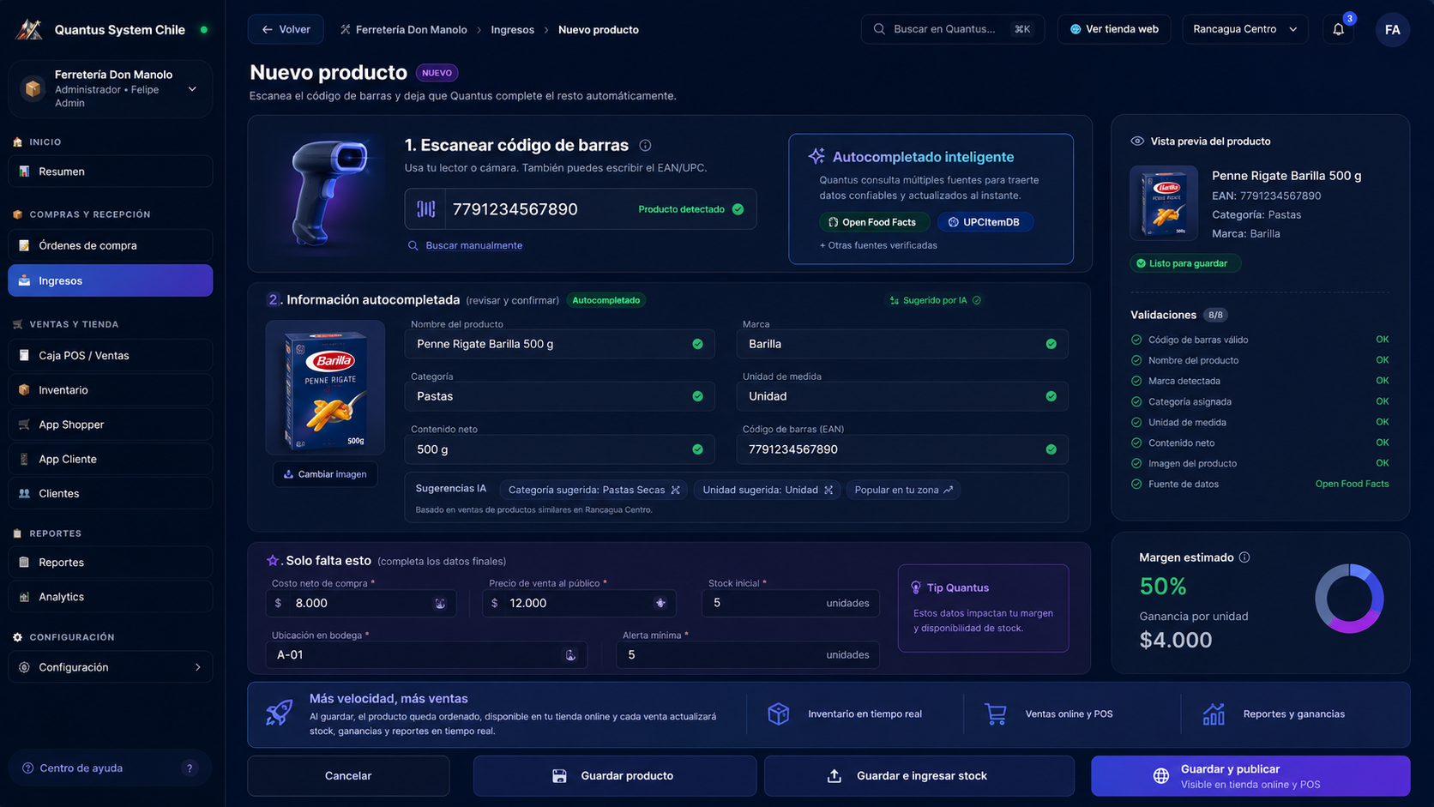Open Analytics in sidebar

tap(111, 597)
